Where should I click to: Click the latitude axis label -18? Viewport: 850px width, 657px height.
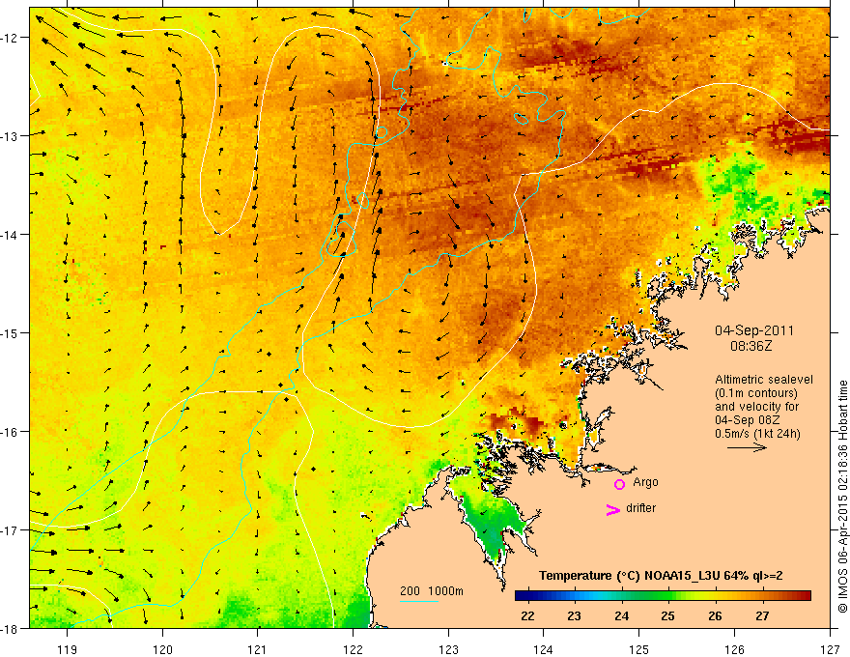(x=10, y=629)
